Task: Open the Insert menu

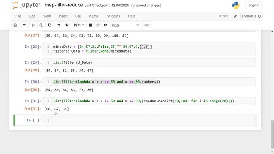Action: [x=63, y=16]
